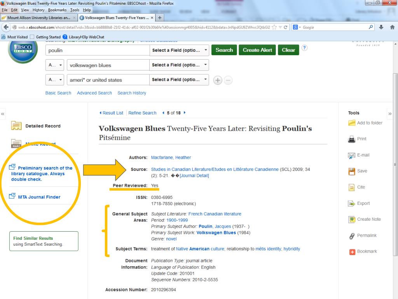Screen dimensions: 398x299
Task: Open Most Visited bookmarks
Action: tap(14, 37)
